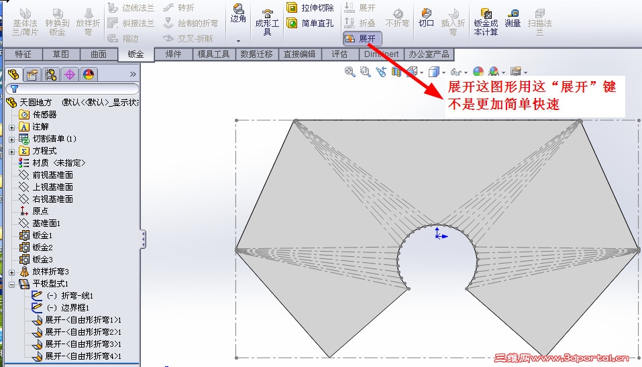Select the Bend-Lines1 (折弯-线1) sketch
The width and height of the screenshot is (642, 367).
(x=62, y=296)
